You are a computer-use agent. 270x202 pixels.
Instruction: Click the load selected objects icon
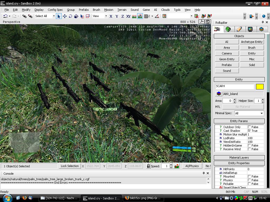click(x=210, y=16)
